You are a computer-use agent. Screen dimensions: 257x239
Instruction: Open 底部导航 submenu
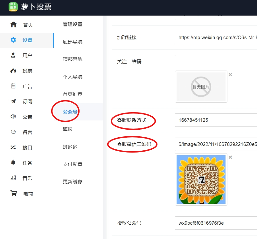73,42
